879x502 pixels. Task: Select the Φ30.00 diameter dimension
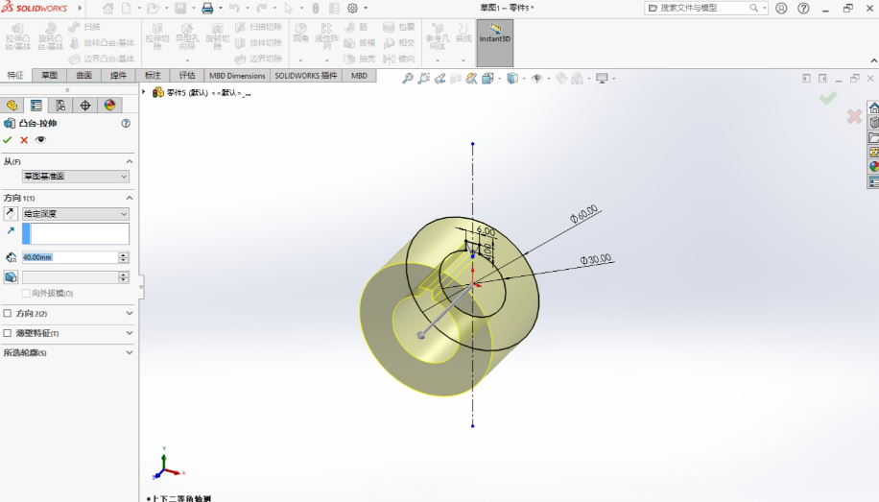pos(596,259)
